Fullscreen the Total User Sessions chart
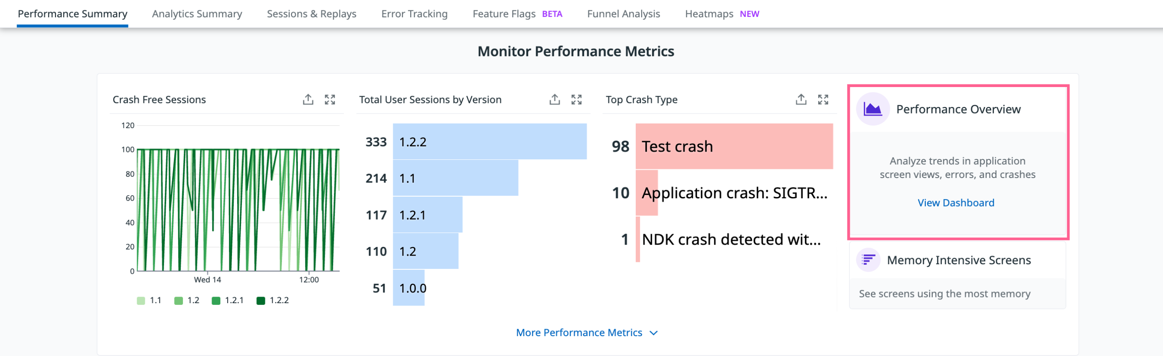Image resolution: width=1163 pixels, height=356 pixels. 577,100
